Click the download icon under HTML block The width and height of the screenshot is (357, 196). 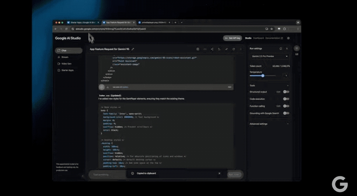tap(108, 87)
